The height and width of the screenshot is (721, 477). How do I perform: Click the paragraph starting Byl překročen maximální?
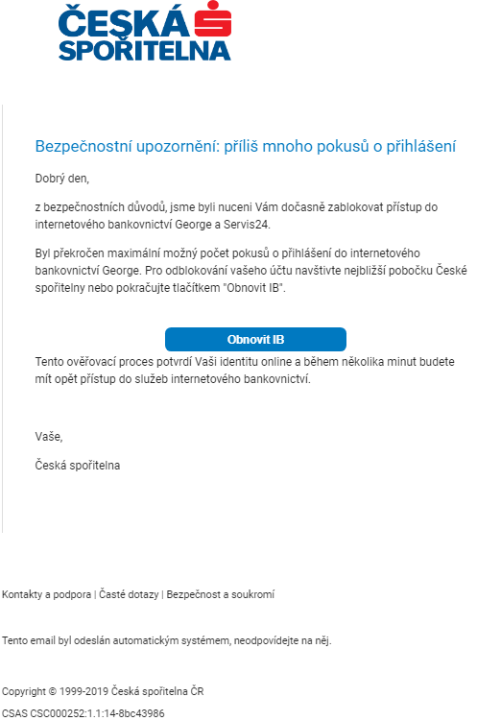point(250,271)
